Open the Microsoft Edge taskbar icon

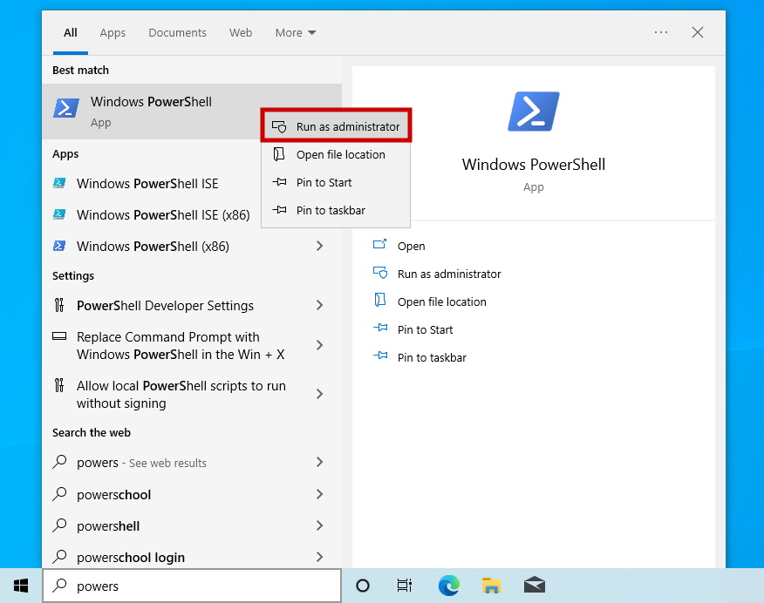tap(448, 586)
